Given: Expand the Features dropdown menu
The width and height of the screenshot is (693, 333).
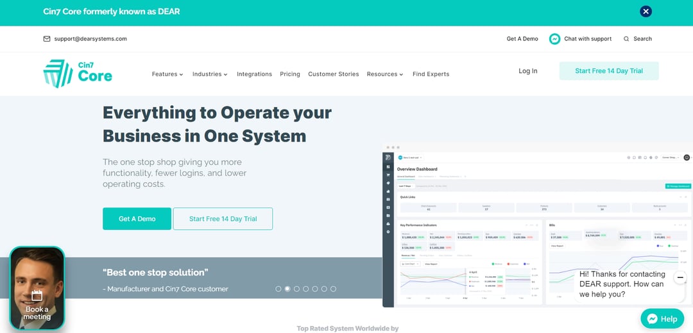Looking at the screenshot, I should (167, 74).
